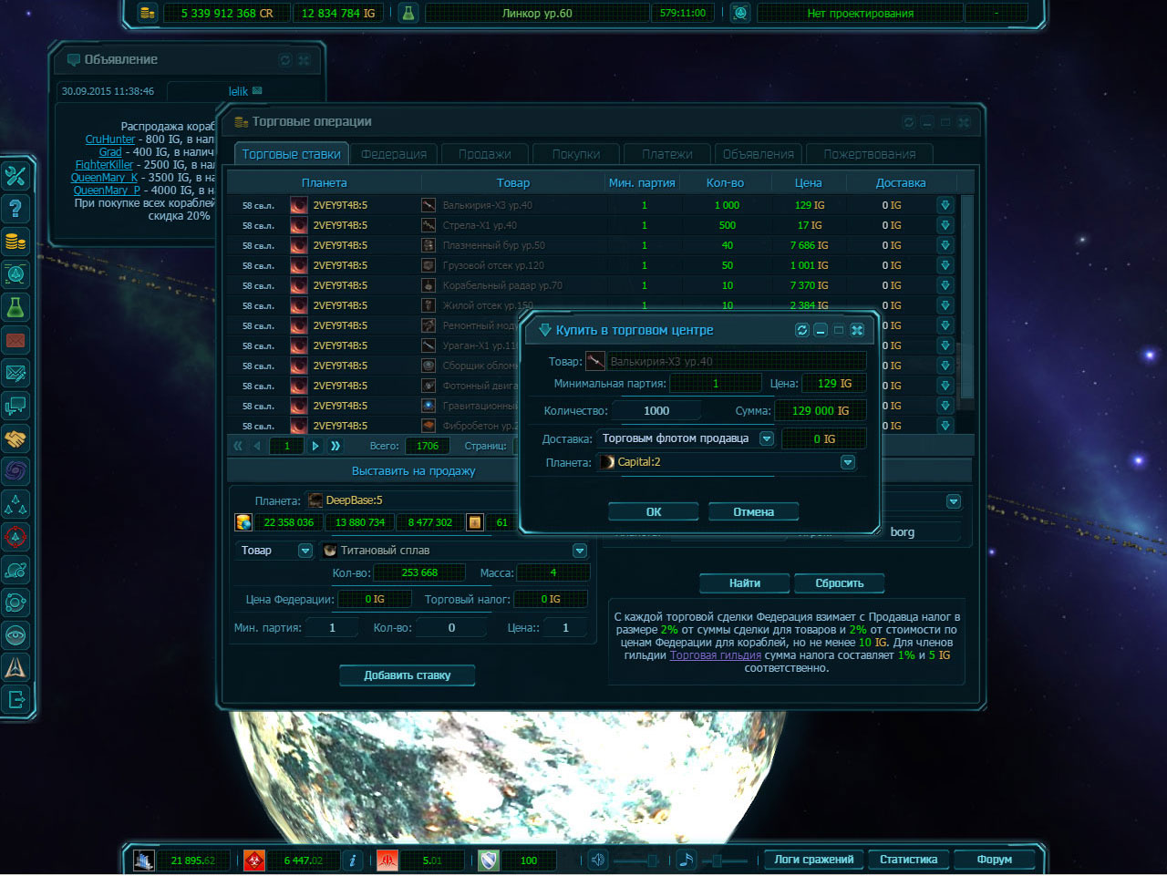Open the alliance emblem icon in sidebar
The height and width of the screenshot is (876, 1167).
coord(15,668)
